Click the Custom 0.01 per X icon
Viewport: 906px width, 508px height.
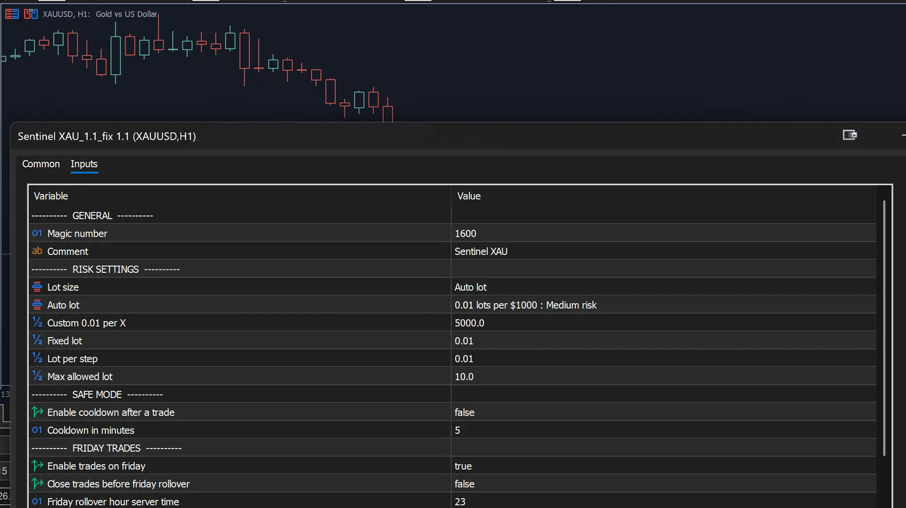pos(37,323)
